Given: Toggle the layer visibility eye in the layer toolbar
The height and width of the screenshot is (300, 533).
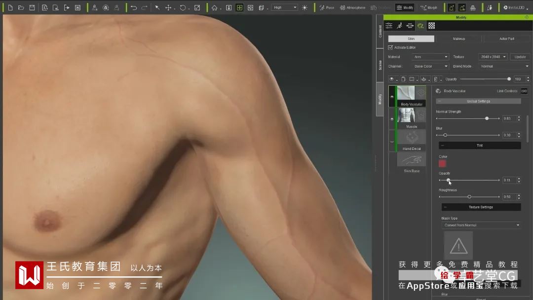Looking at the screenshot, I should coord(391,79).
